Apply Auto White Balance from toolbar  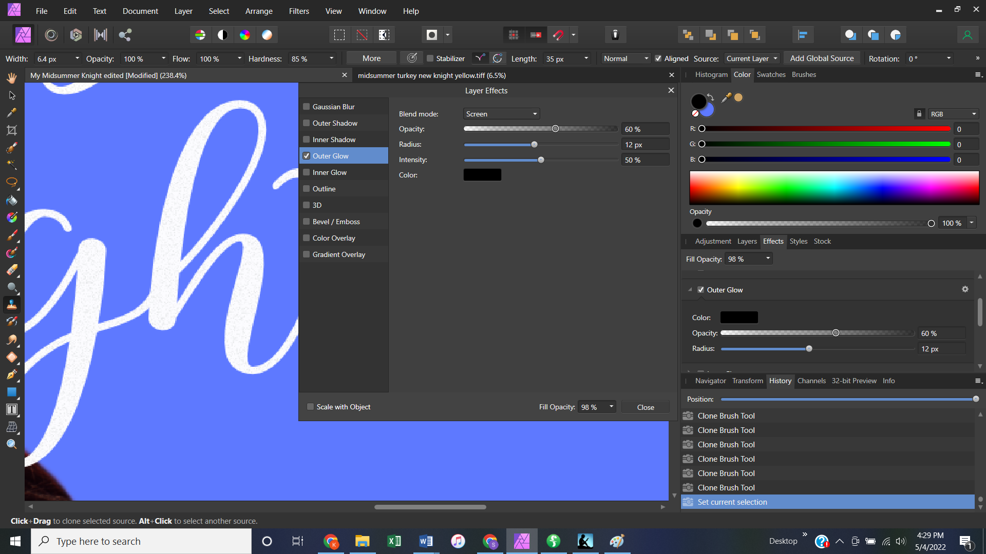coord(267,35)
